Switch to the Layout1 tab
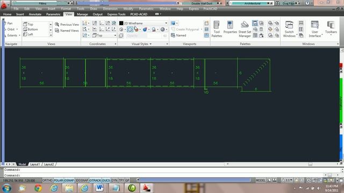 coord(35,164)
